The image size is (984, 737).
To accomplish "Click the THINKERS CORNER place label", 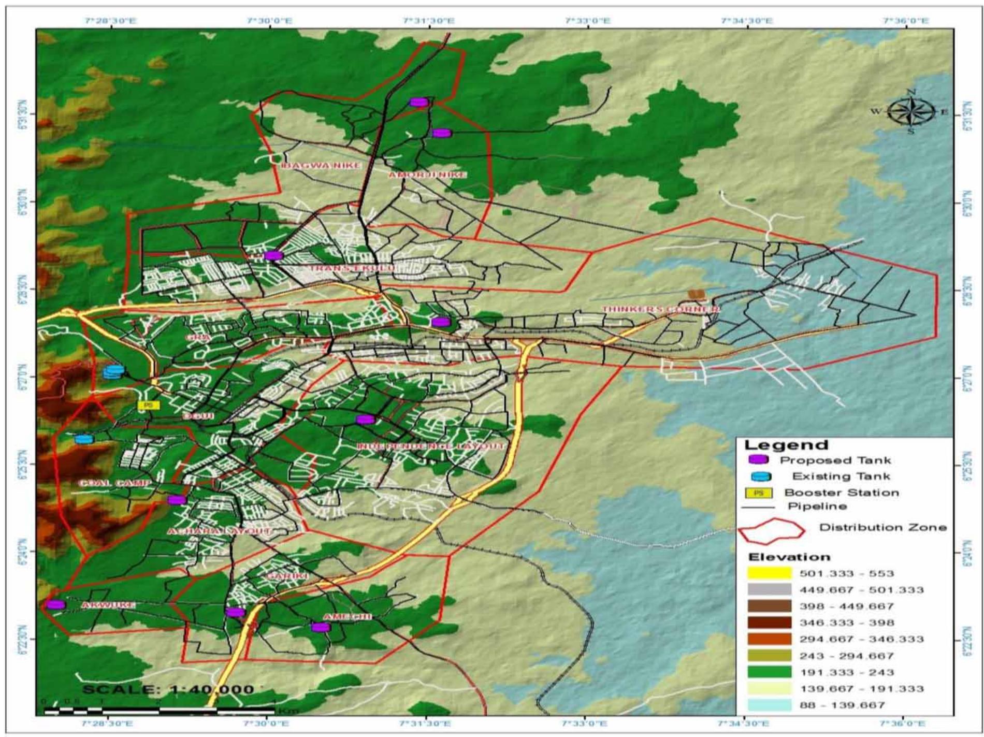I will (x=659, y=310).
